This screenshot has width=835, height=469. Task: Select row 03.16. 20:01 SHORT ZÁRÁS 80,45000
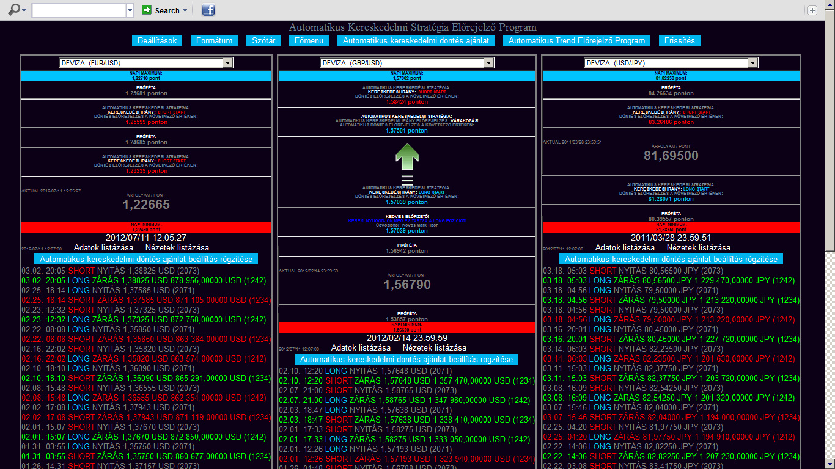[x=671, y=339]
